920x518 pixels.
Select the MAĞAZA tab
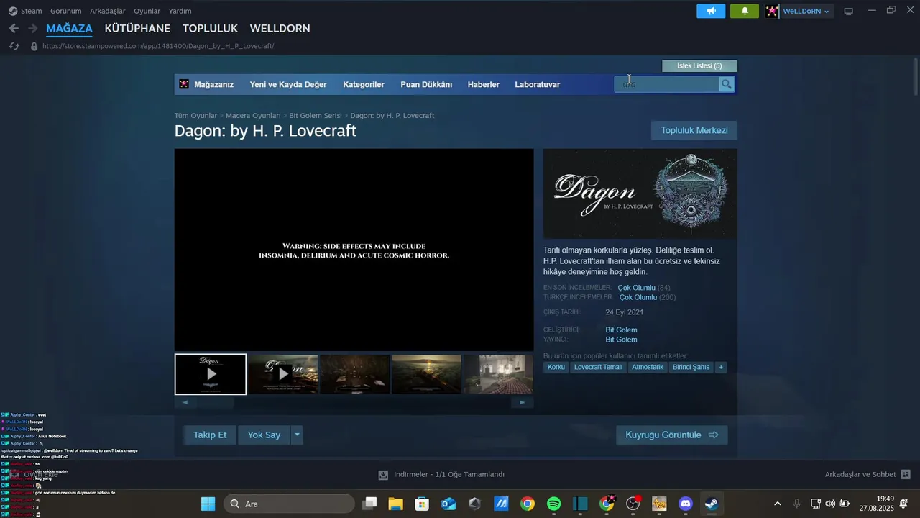click(69, 29)
